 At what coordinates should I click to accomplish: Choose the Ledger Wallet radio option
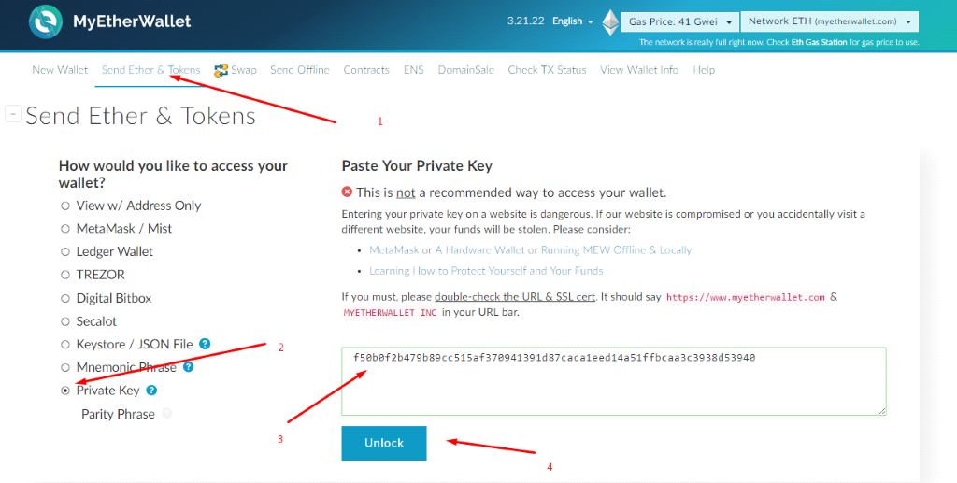(x=65, y=252)
